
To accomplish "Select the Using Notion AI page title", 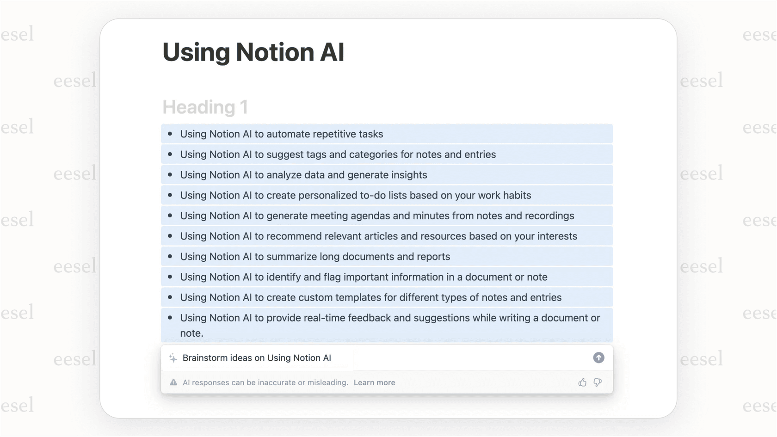I will tap(253, 52).
